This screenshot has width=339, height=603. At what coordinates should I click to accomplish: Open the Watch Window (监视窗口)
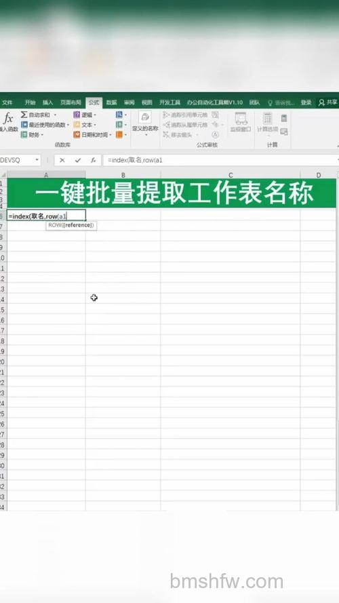tap(241, 122)
